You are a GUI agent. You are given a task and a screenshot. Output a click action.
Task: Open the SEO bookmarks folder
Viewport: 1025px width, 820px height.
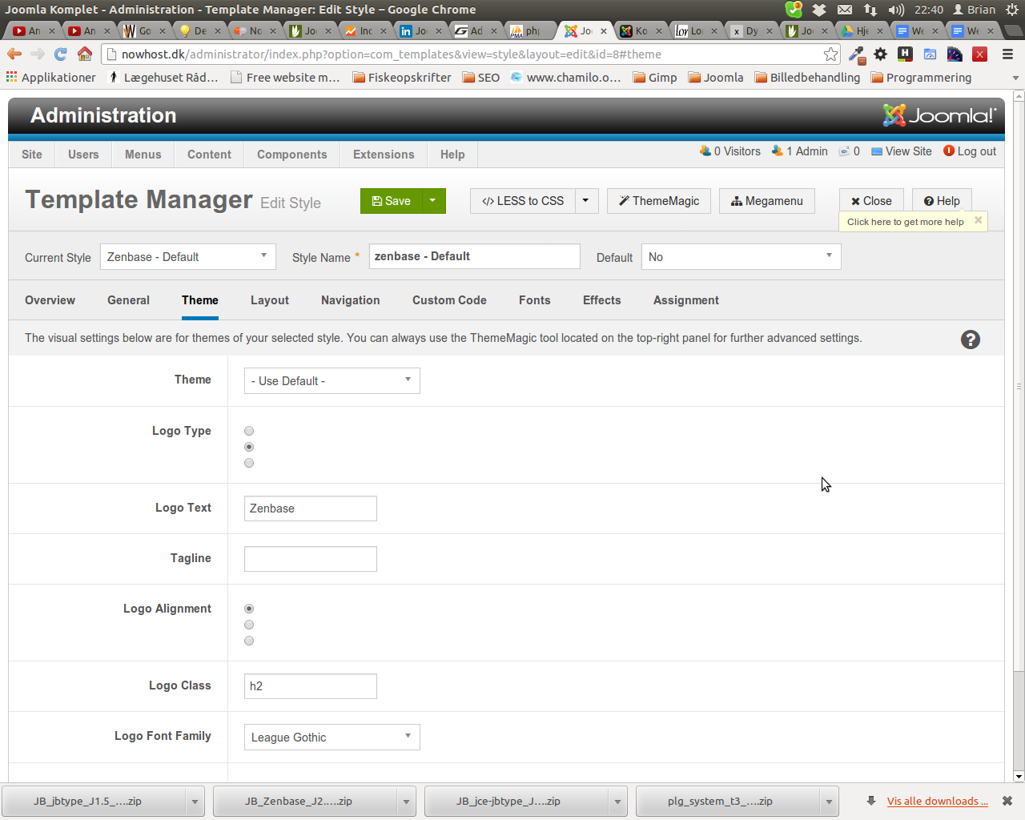(x=480, y=78)
